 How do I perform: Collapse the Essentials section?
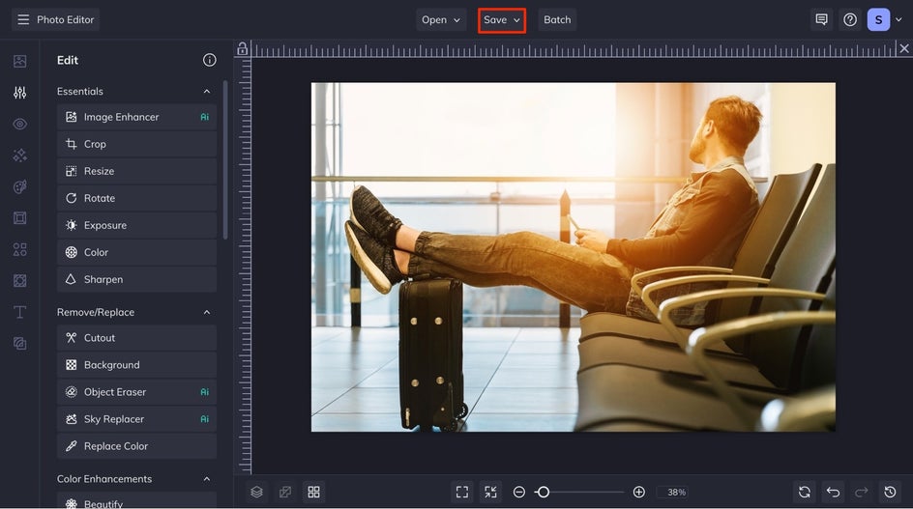coord(207,92)
